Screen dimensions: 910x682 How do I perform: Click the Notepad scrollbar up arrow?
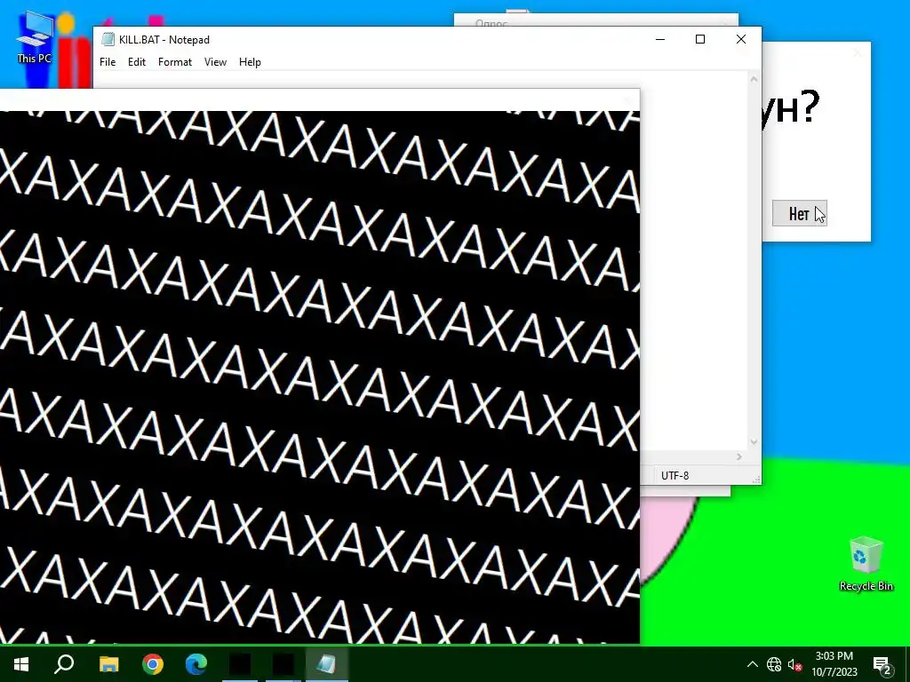[754, 79]
